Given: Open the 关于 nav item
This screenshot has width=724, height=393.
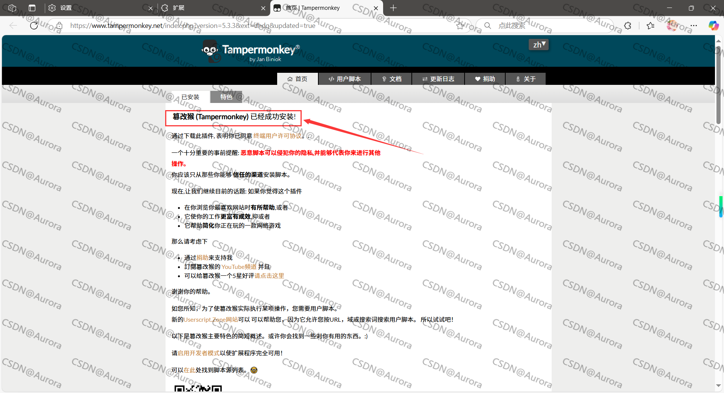Looking at the screenshot, I should click(x=526, y=79).
